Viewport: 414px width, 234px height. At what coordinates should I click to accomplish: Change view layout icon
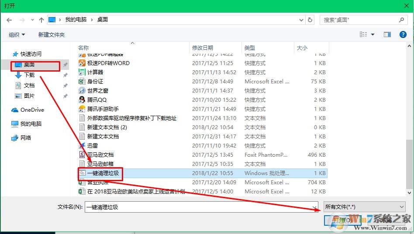(363, 34)
